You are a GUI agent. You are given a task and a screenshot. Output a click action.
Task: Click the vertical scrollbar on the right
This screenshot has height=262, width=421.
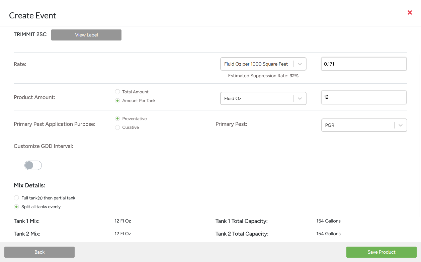pos(420,134)
